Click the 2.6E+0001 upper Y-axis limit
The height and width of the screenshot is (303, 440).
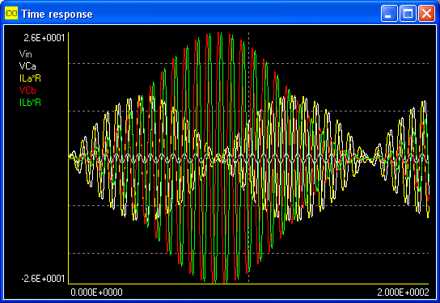click(x=44, y=38)
